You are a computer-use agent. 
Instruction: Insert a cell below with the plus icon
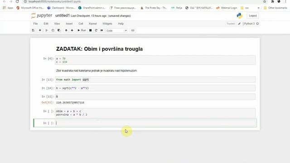[x=40, y=30]
